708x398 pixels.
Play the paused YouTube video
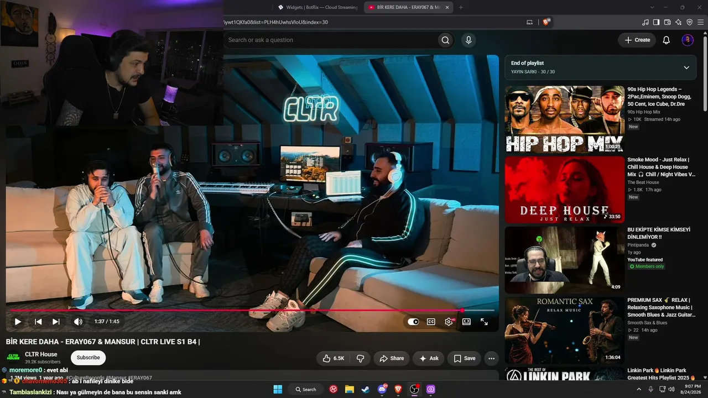click(18, 322)
